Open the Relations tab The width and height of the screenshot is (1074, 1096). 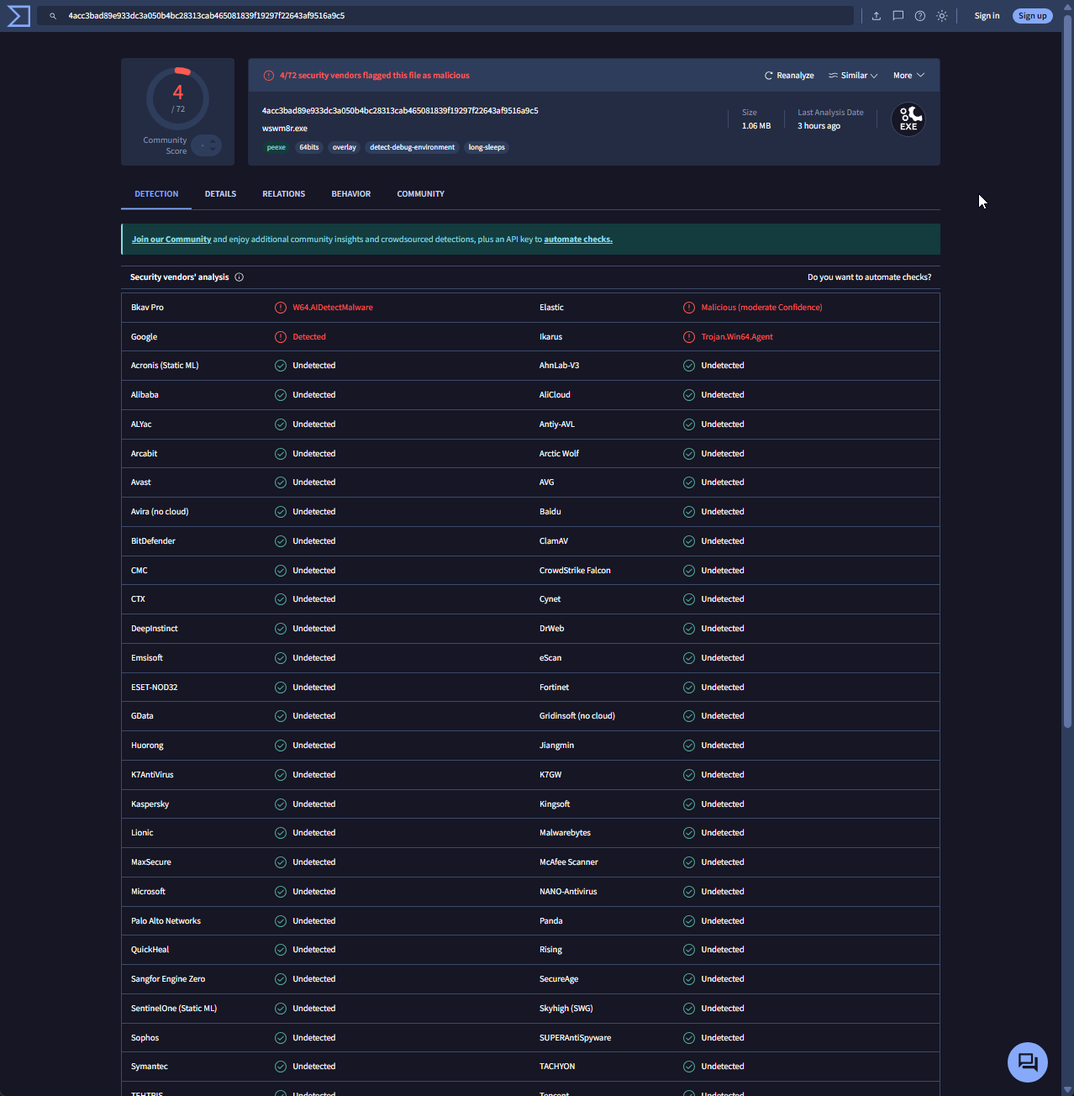(283, 194)
